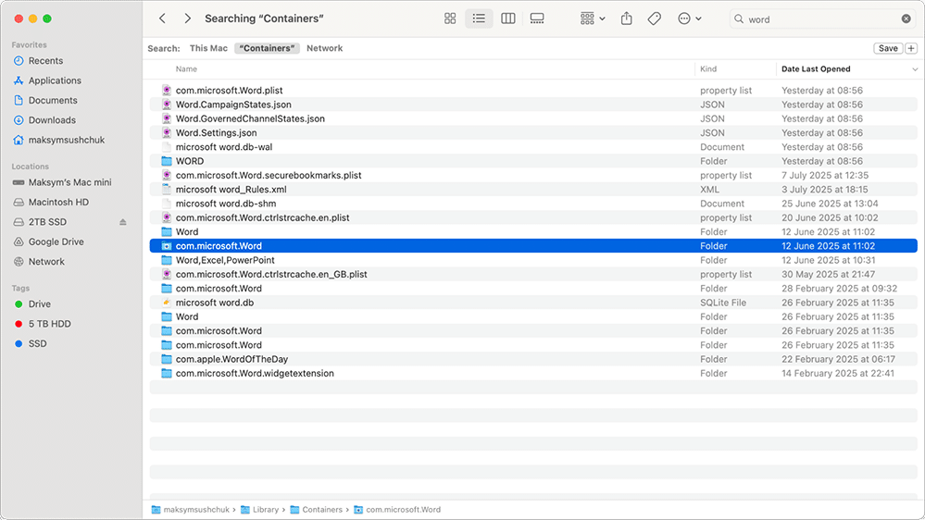Screen dimensions: 925x520
Task: Open the Group By dropdown
Action: 593,19
